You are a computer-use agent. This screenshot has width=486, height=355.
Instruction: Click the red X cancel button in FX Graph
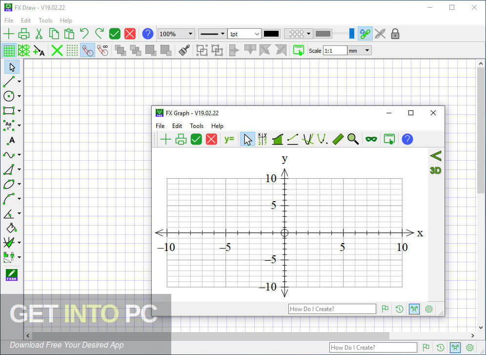211,139
